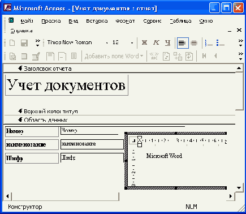
Task: Open the Правка menu
Action: (51, 21)
